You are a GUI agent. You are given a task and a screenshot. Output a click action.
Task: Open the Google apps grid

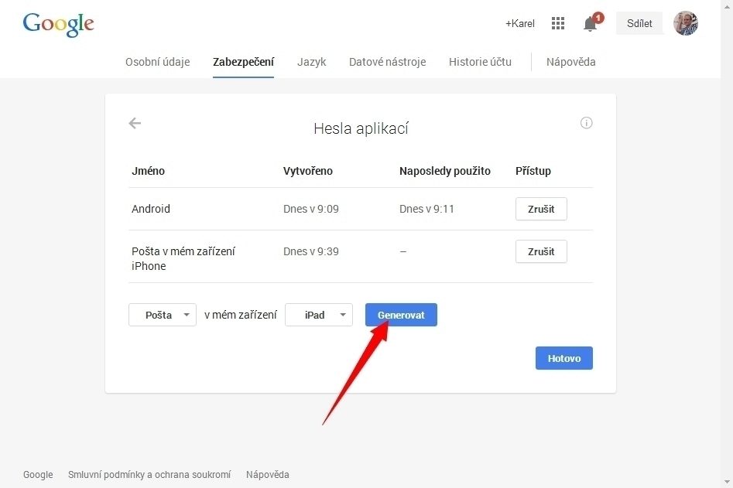pos(558,23)
